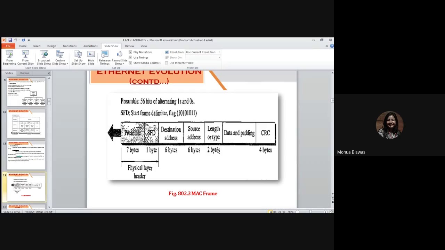Click the 90% zoom level

tap(291, 212)
